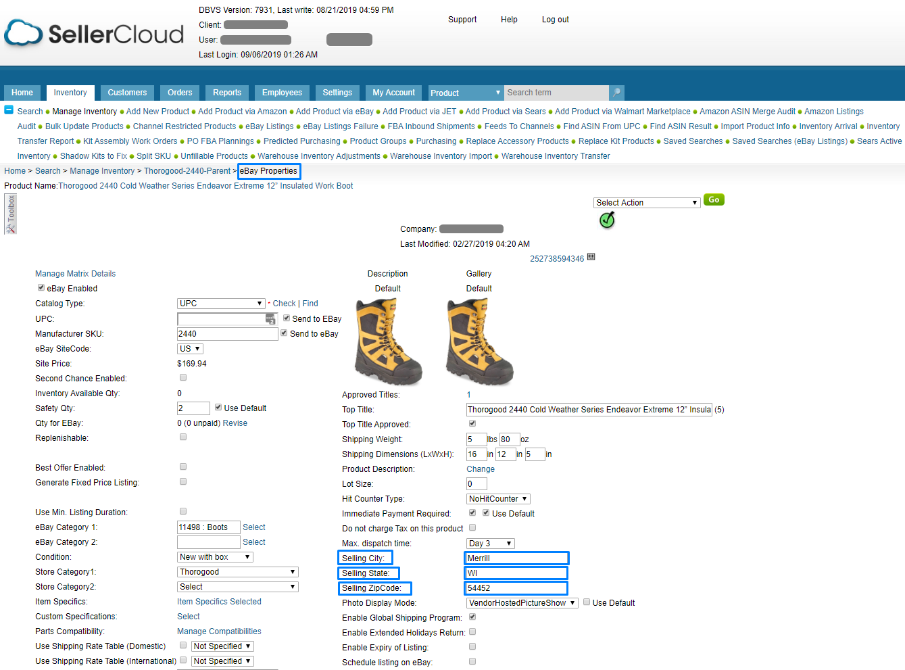This screenshot has height=670, width=905.
Task: Check Generate Fixed Price Listing
Action: (183, 481)
